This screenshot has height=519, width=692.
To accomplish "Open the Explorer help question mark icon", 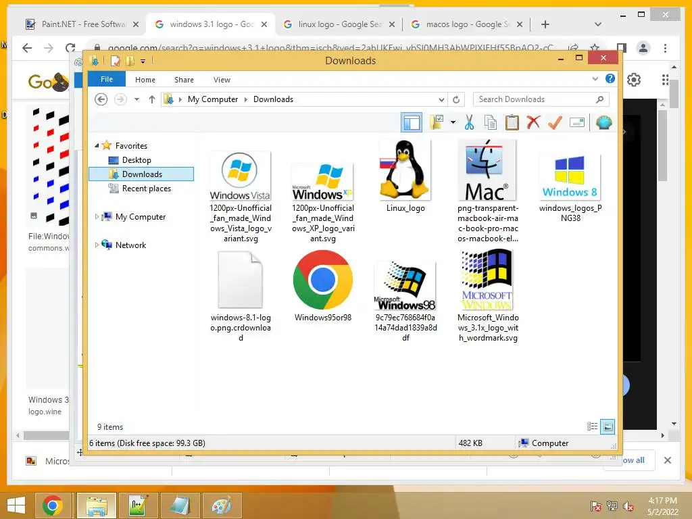I will pos(610,78).
